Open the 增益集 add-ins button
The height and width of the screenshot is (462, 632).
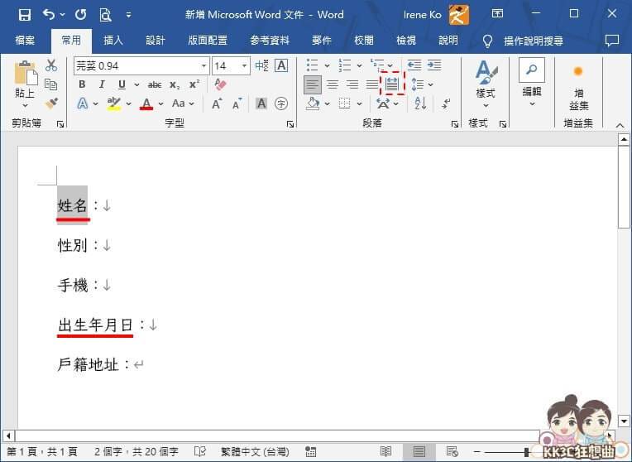click(x=578, y=87)
